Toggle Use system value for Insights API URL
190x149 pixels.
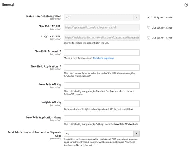(149, 38)
